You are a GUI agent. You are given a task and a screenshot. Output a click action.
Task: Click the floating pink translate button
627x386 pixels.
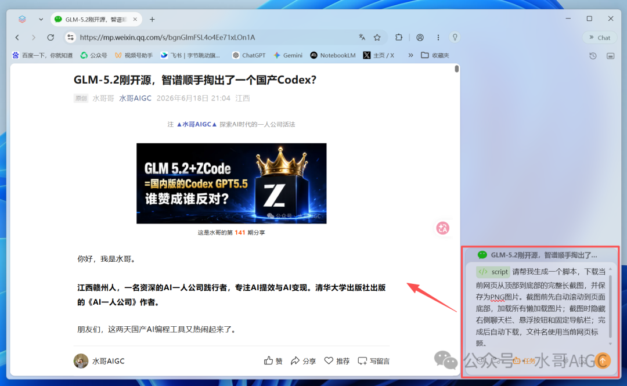[442, 228]
